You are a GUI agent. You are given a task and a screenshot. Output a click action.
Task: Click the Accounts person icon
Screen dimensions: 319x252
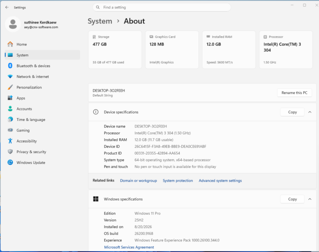[10, 109]
